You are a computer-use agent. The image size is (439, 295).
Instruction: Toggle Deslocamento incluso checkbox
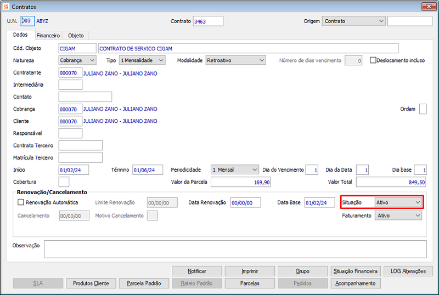(x=373, y=60)
